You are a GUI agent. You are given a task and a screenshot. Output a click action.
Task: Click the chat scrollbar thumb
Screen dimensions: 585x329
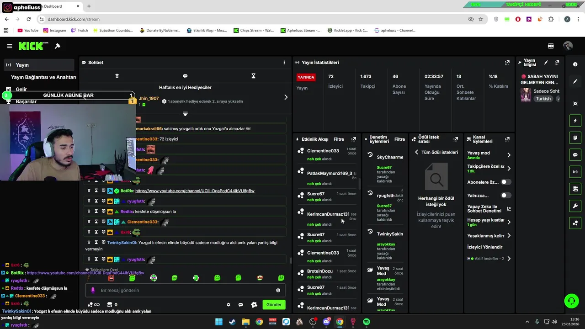coord(291,261)
